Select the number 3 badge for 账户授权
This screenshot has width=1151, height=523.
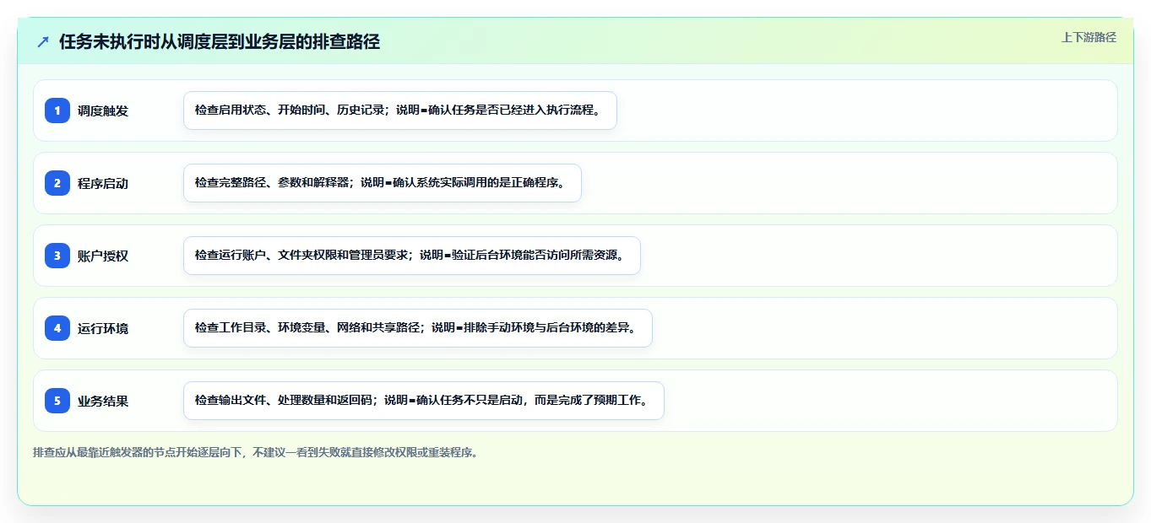pyautogui.click(x=57, y=256)
